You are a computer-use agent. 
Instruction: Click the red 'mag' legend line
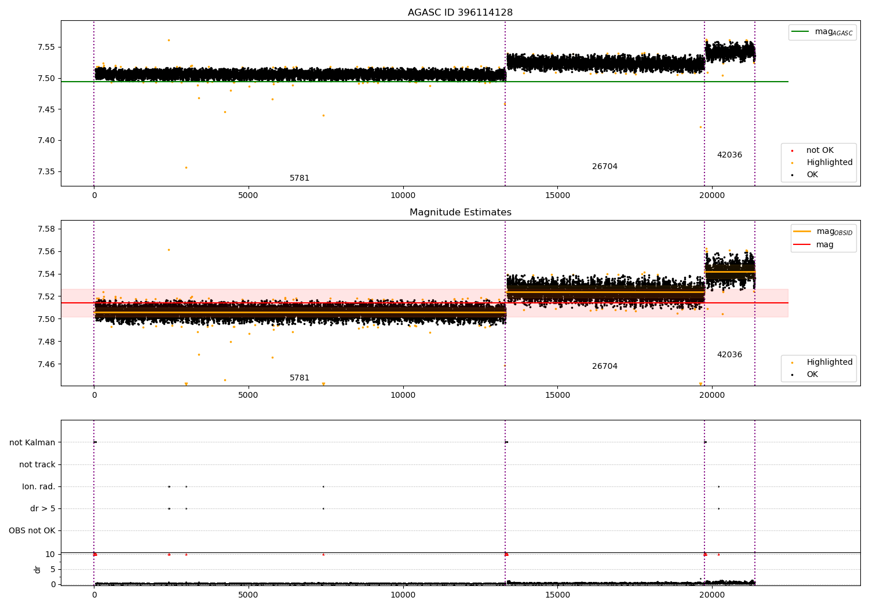(x=802, y=245)
